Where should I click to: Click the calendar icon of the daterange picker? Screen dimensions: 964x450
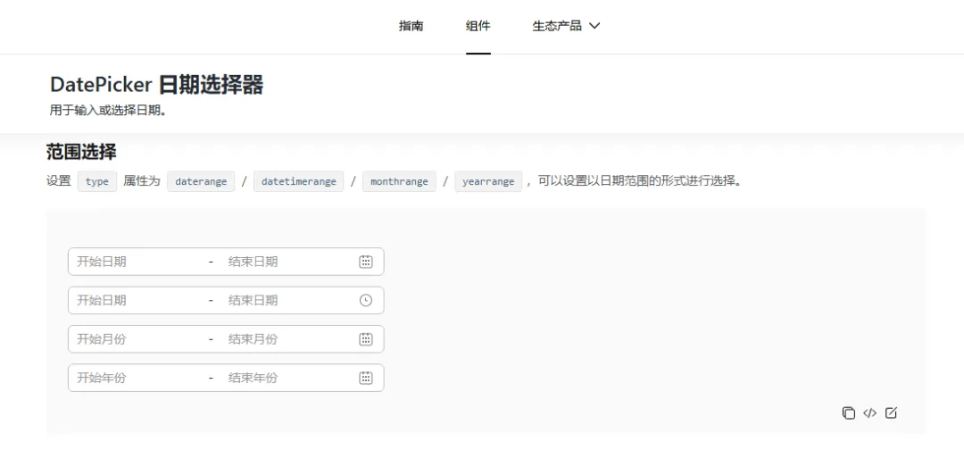click(366, 262)
